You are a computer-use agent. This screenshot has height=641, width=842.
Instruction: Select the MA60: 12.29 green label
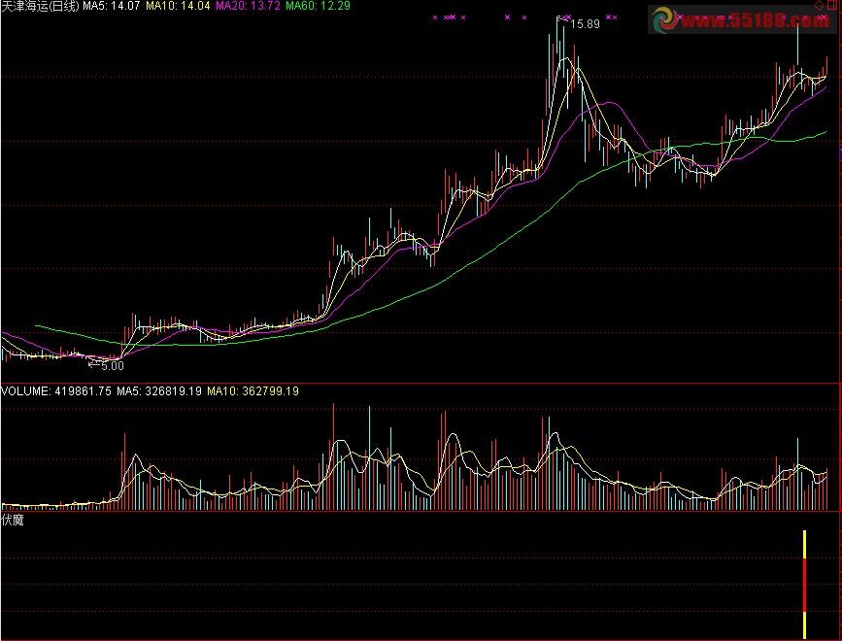[318, 6]
